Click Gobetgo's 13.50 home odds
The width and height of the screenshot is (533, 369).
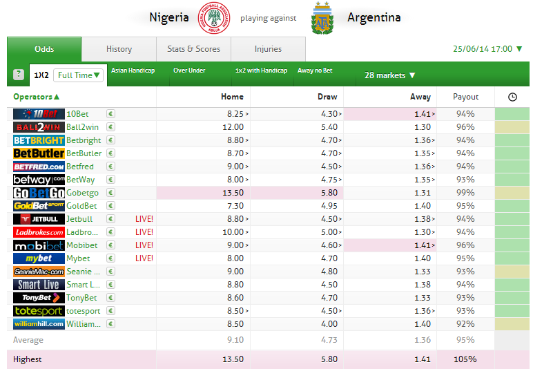(x=232, y=193)
